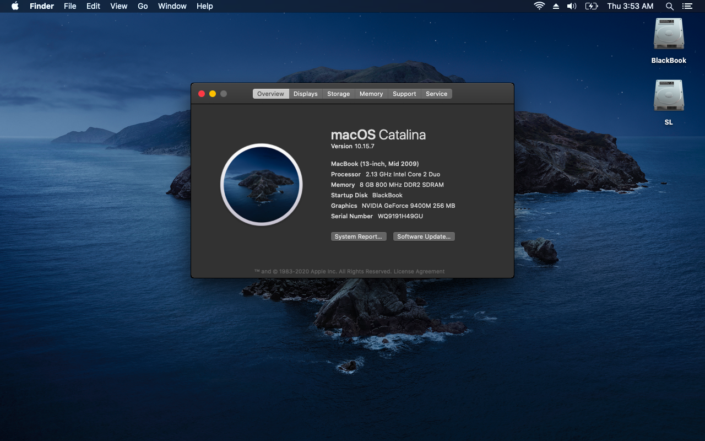Open the Memory tab
The image size is (705, 441).
(371, 94)
